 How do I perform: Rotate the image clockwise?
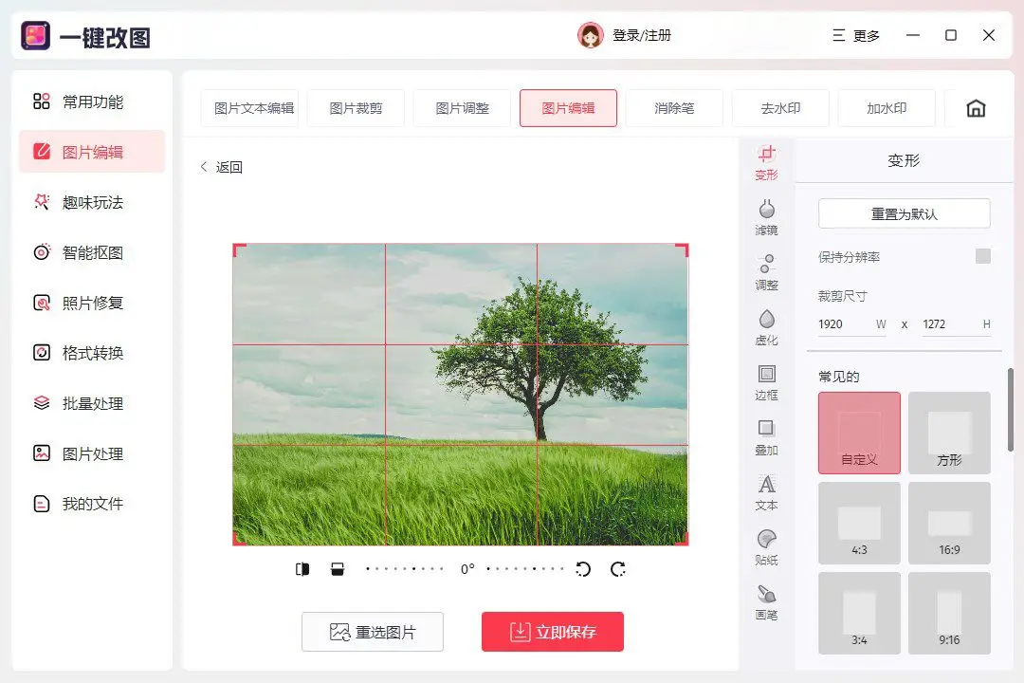(x=617, y=568)
